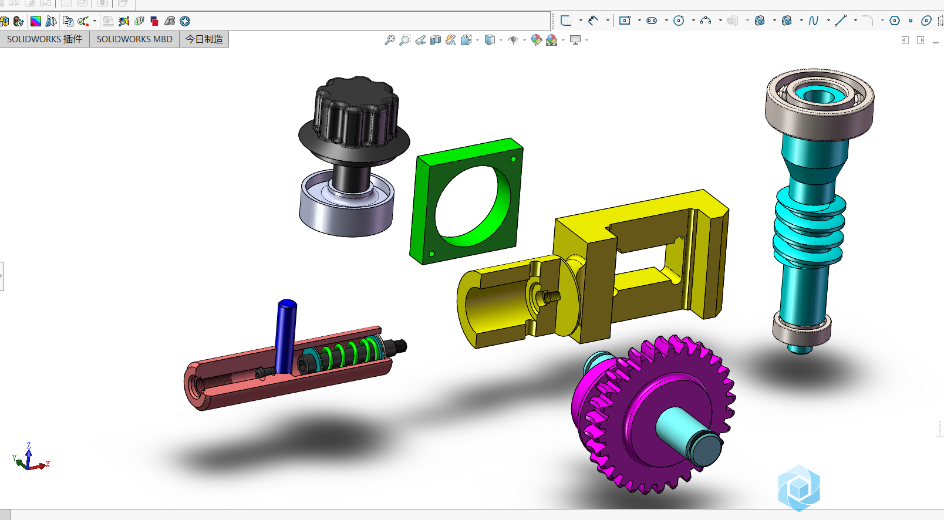Select the point sketch tool
This screenshot has height=520, width=944.
point(911,21)
